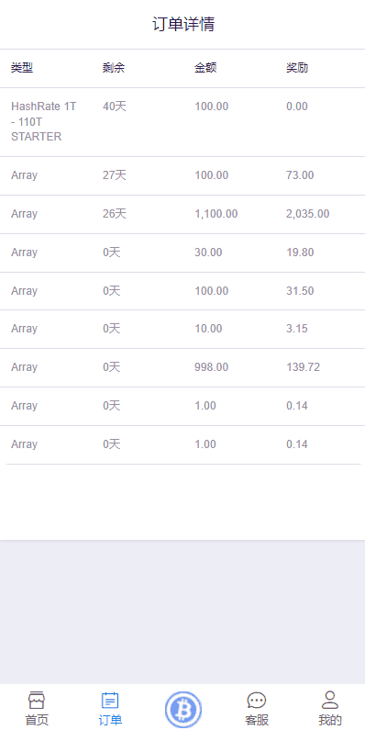Screen dimensions: 365x730
Task: Switch to the 我的 tab
Action: [330, 720]
